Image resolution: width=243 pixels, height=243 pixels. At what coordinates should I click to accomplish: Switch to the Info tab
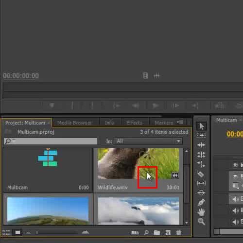109,123
